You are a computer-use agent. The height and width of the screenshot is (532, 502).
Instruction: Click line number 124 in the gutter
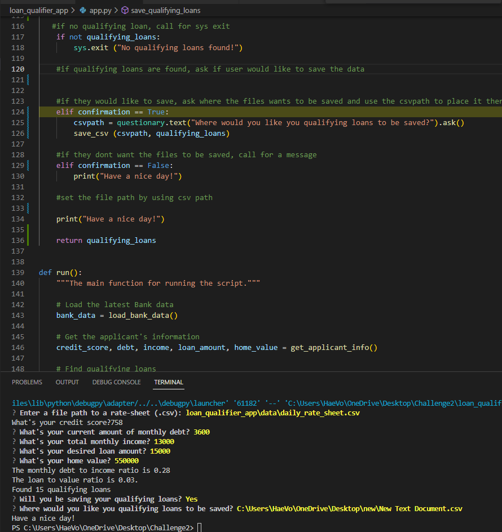coord(17,112)
